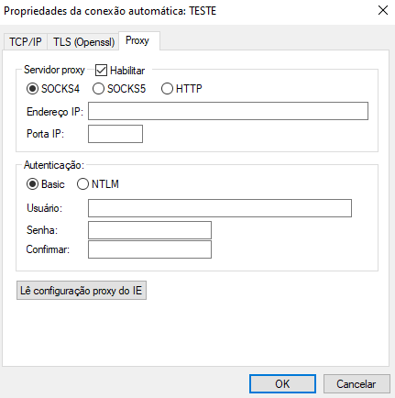The width and height of the screenshot is (395, 398).
Task: Click the Confirmar password field
Action: (149, 249)
